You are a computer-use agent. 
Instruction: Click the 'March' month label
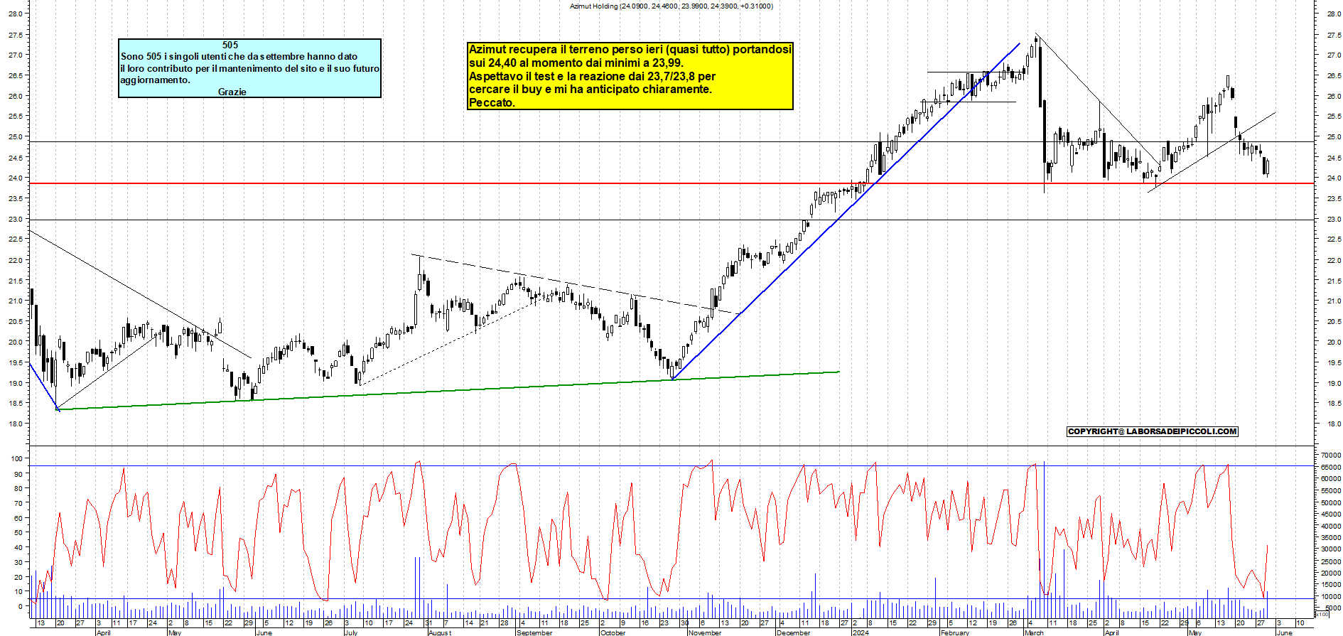coord(1034,632)
